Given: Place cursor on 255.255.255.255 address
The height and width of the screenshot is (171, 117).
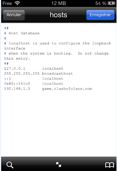Looking at the screenshot, I should pos(22,74).
